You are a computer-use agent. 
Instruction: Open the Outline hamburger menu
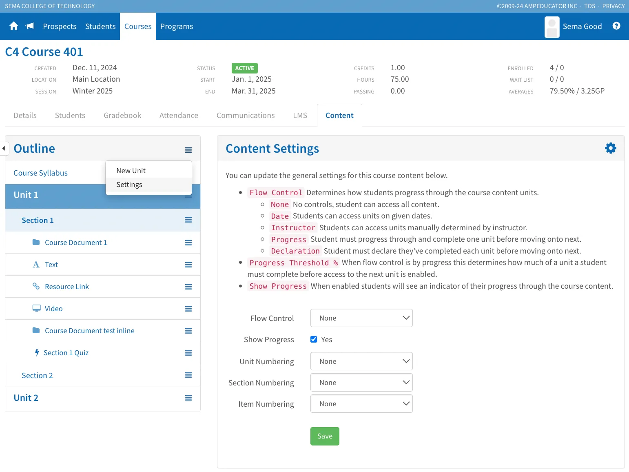pyautogui.click(x=188, y=150)
